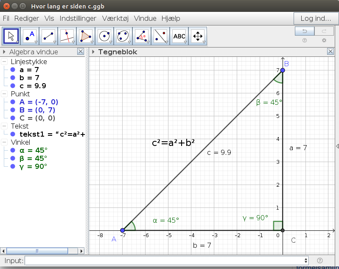The width and height of the screenshot is (339, 269).
Task: Select the ABC text insertion tool
Action: pyautogui.click(x=179, y=36)
